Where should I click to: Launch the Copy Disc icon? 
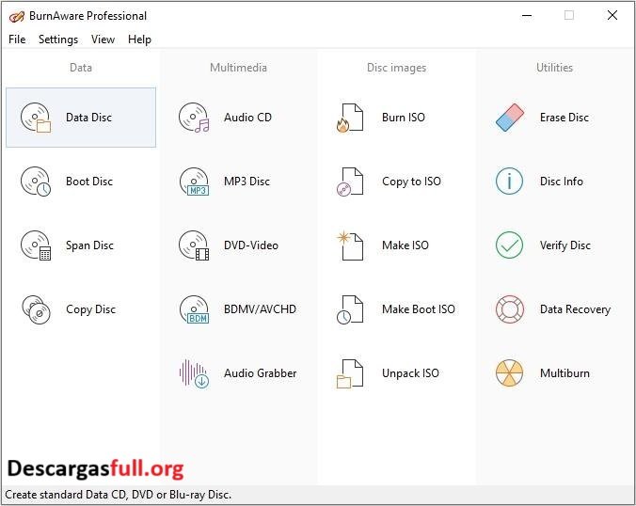[x=36, y=309]
